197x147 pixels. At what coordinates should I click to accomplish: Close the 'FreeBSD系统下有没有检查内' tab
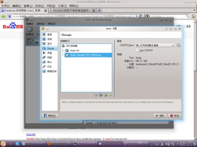94,10
